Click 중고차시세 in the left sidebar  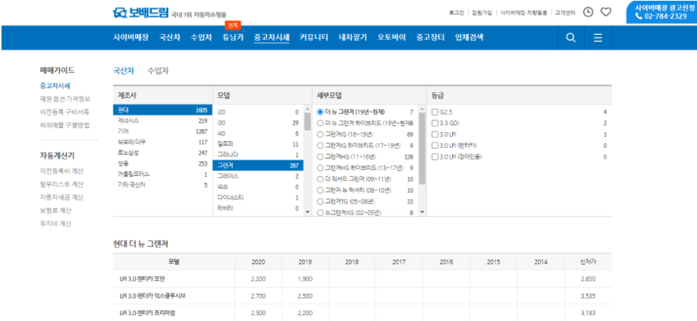point(55,86)
